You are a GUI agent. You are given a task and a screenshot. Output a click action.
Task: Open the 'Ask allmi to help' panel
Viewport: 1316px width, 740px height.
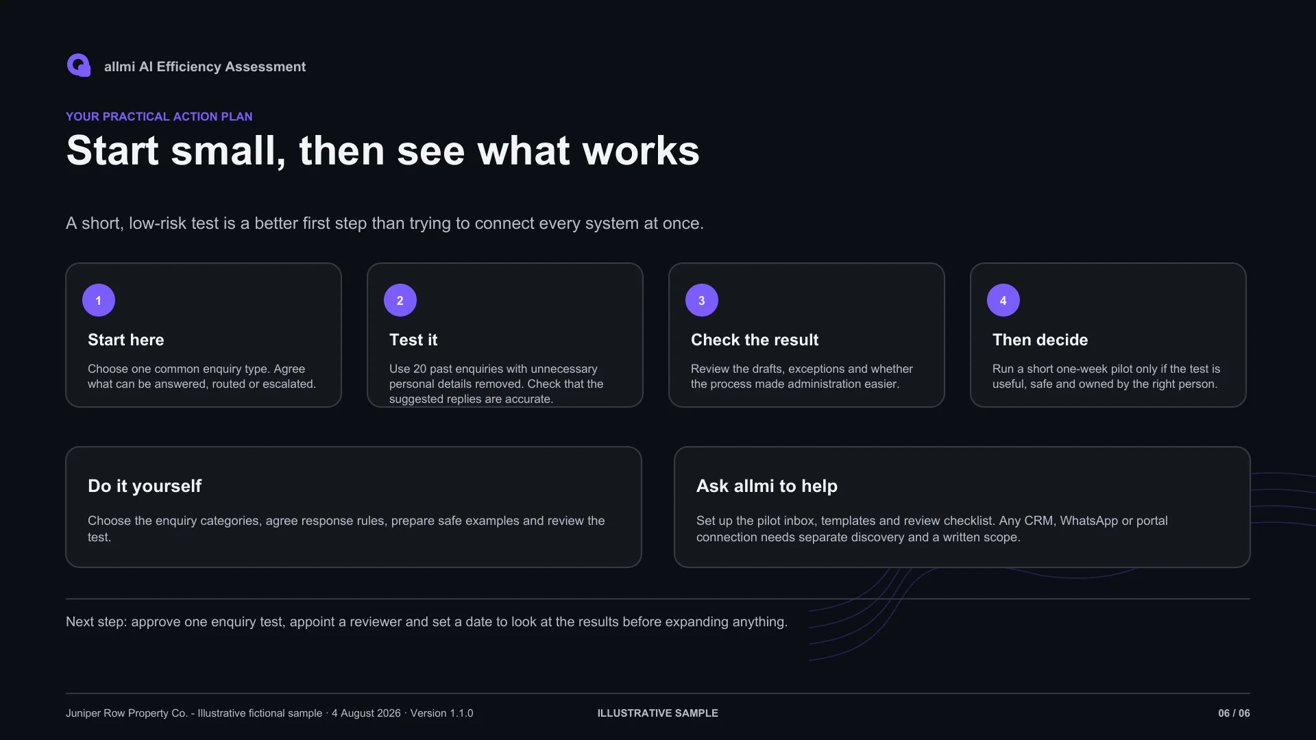(x=962, y=507)
